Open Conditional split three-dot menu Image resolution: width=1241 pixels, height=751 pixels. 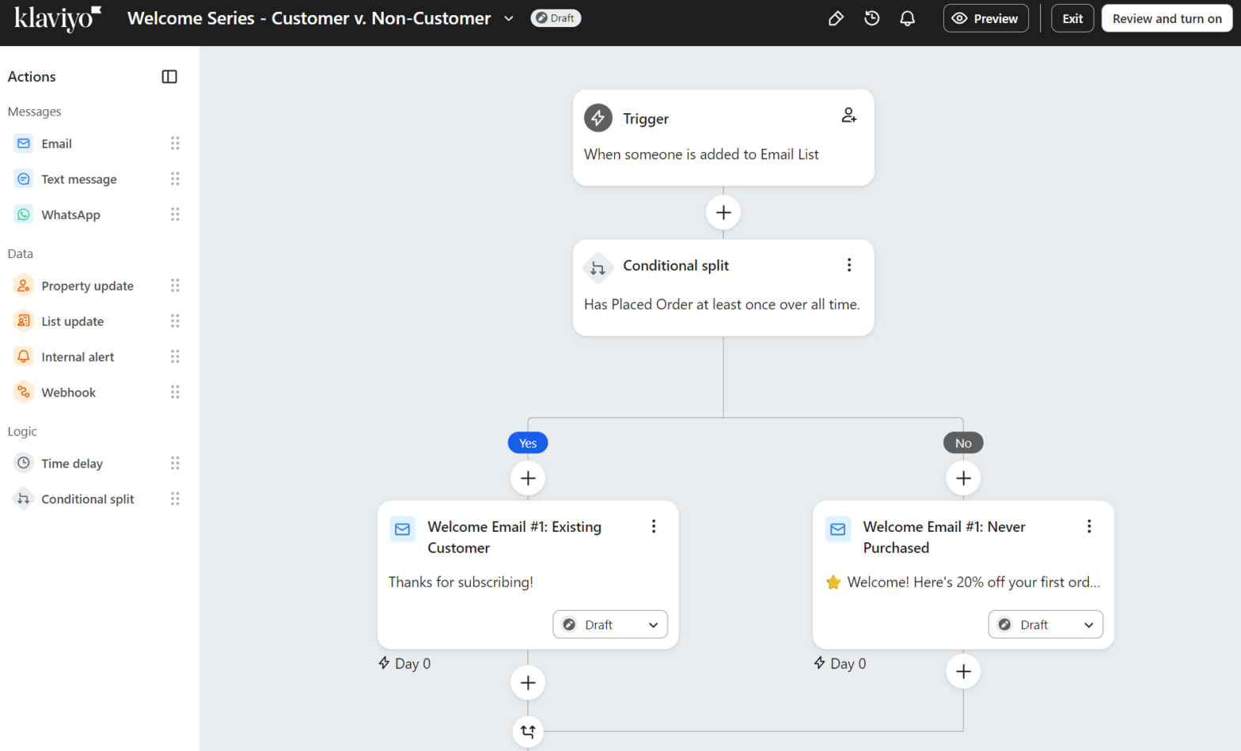849,265
